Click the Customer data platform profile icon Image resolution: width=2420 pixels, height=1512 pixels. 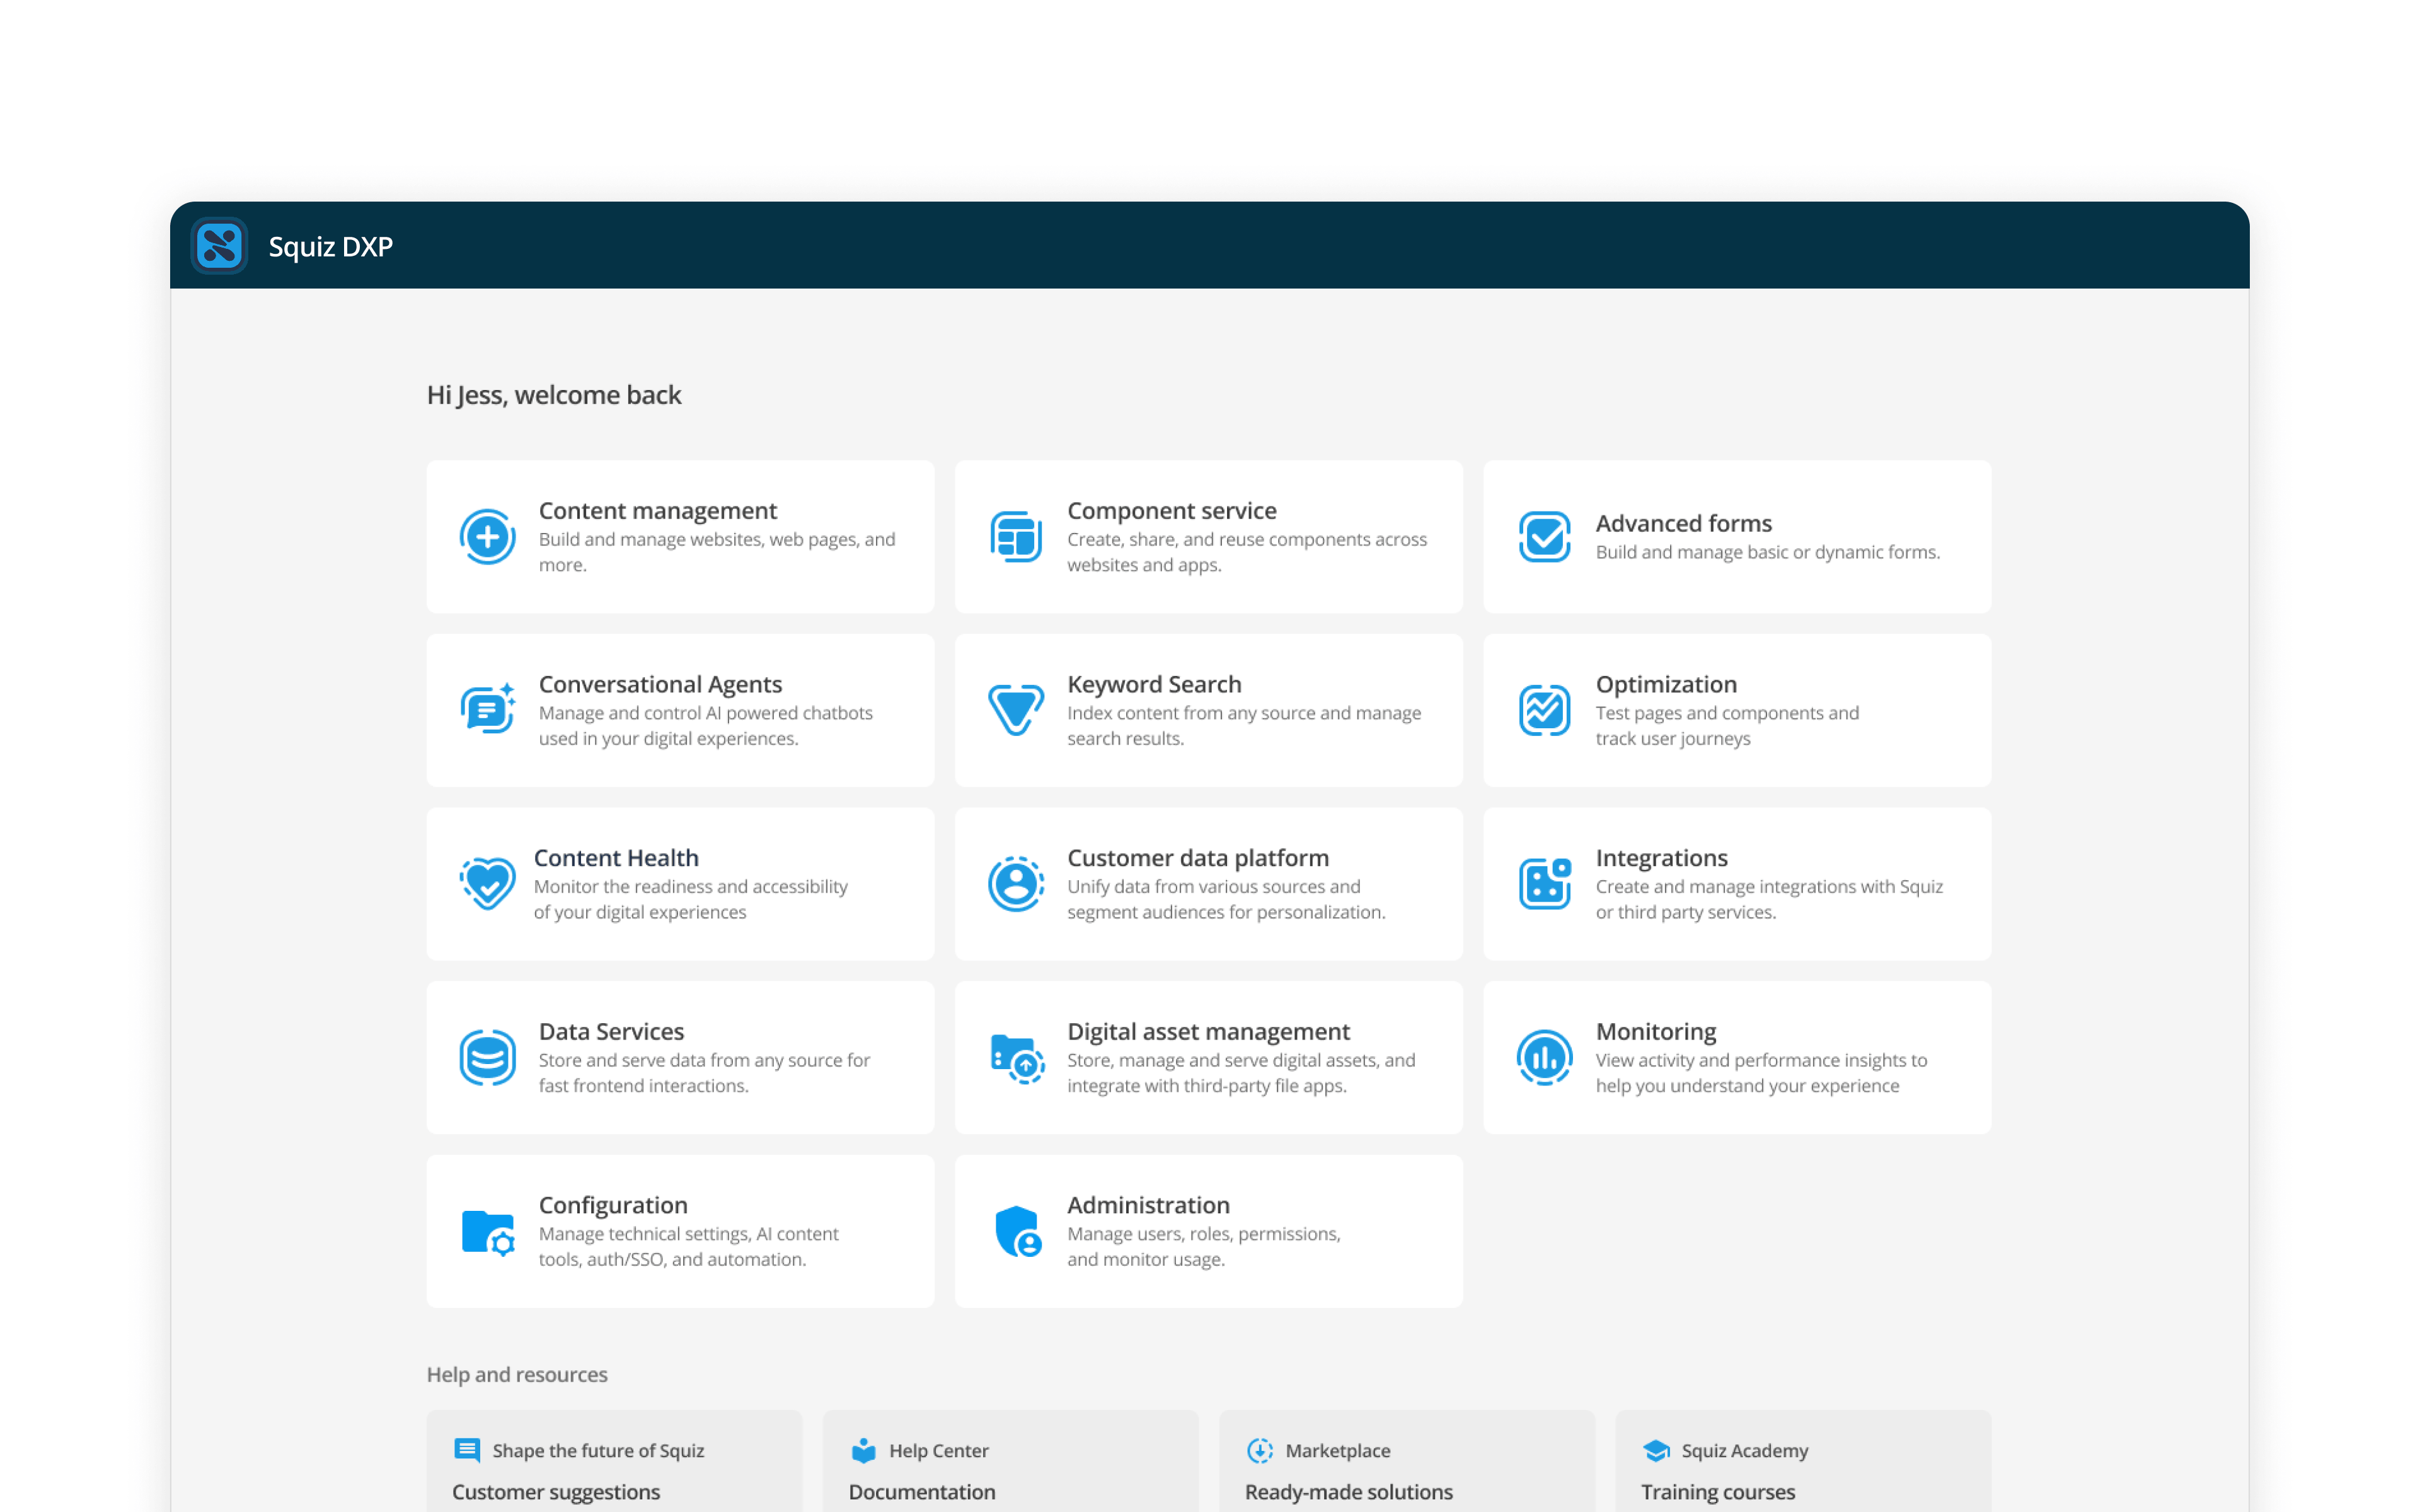1015,884
